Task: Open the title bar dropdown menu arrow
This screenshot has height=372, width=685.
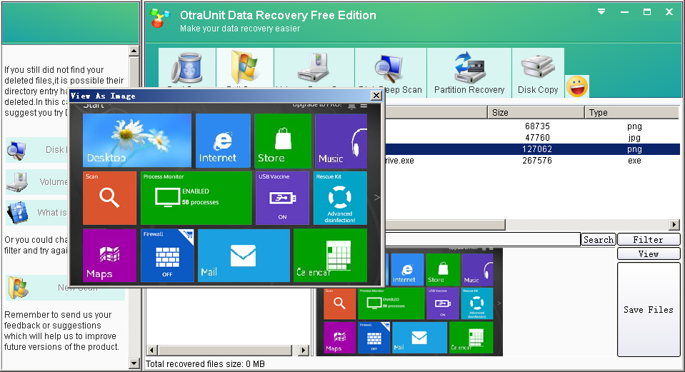Action: coord(601,12)
